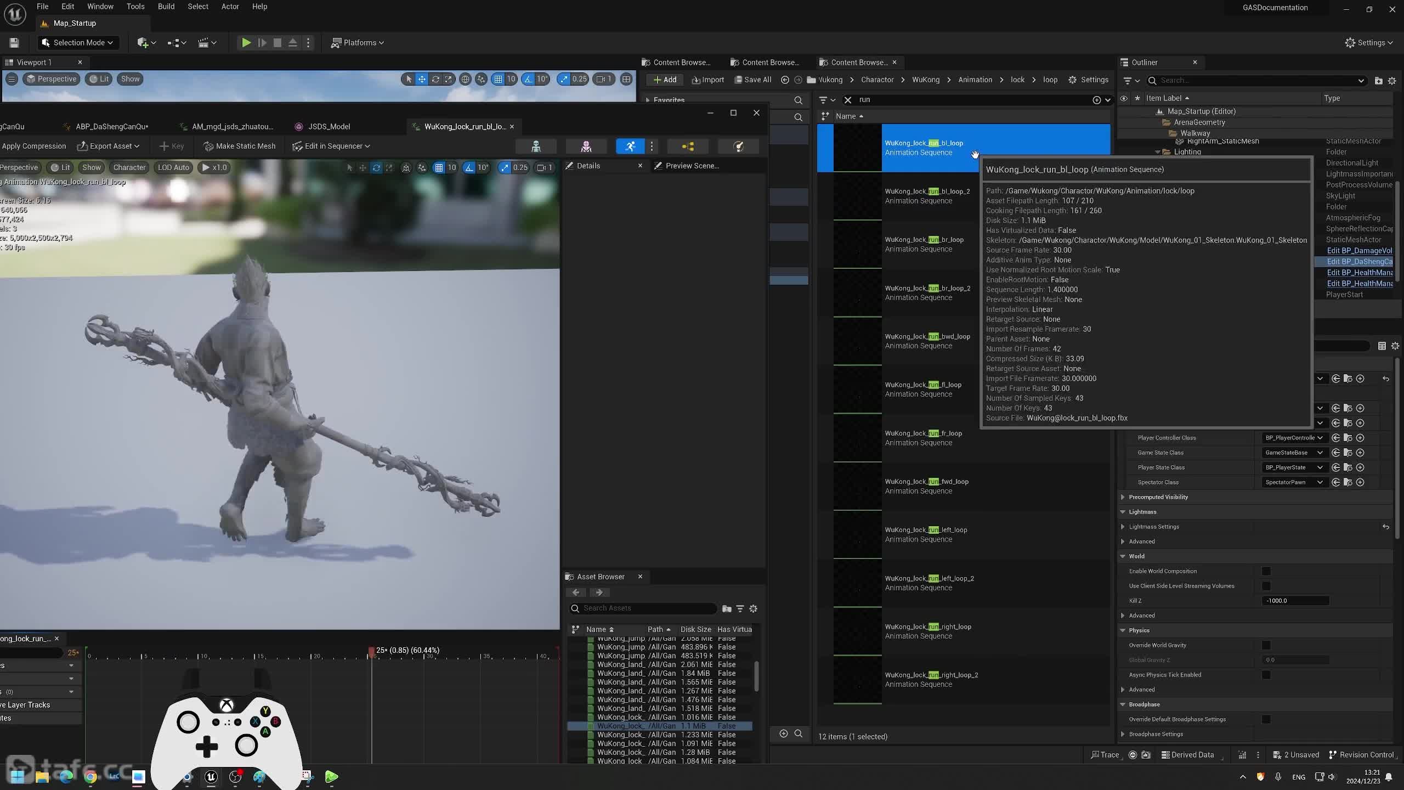Open LOD Auto menu in animation viewport
This screenshot has width=1404, height=790.
click(173, 168)
